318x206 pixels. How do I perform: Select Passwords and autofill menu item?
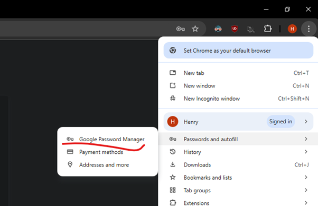[238, 139]
